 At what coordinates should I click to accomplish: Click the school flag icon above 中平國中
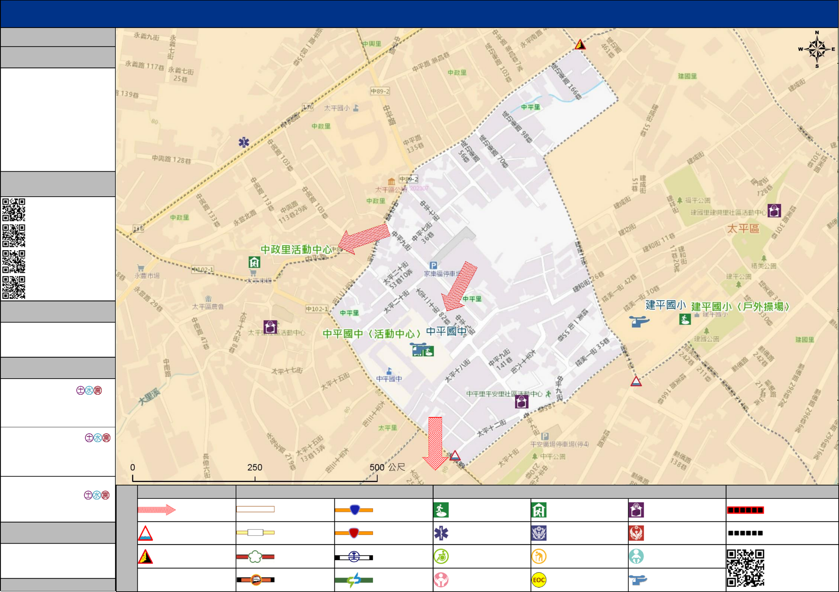tap(389, 371)
